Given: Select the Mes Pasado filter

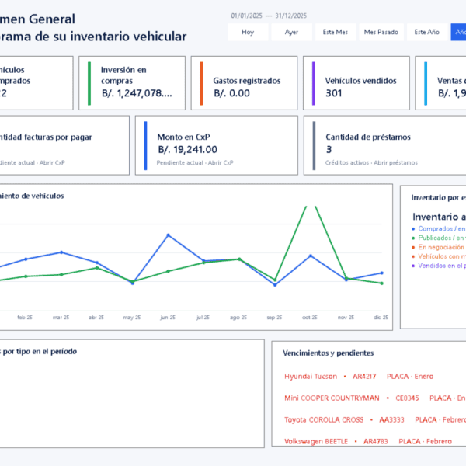Looking at the screenshot, I should (381, 32).
